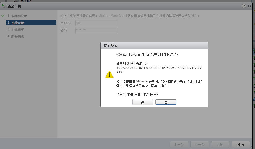This screenshot has width=255, height=149.
Task: Select wizard step 1 名称和位置
Action: (x=17, y=16)
